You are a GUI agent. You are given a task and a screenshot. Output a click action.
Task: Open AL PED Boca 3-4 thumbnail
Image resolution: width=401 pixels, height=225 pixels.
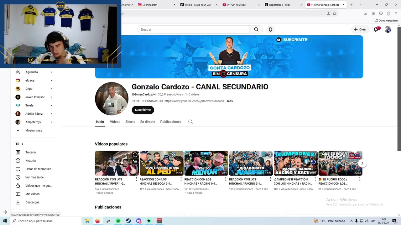(x=162, y=163)
